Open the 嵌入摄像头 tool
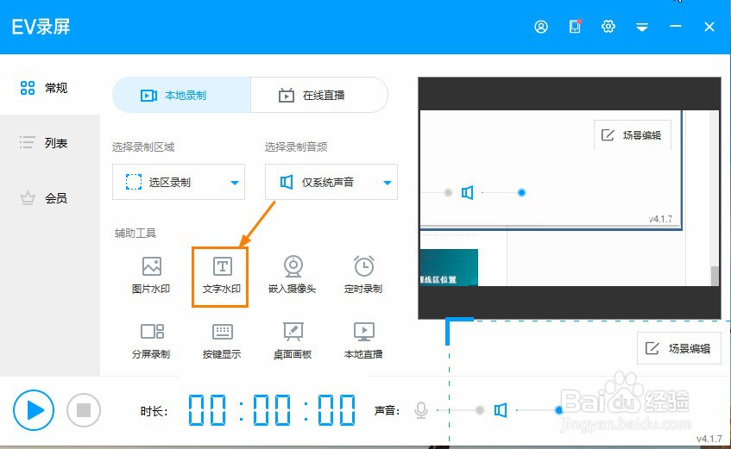The width and height of the screenshot is (731, 449). (293, 275)
